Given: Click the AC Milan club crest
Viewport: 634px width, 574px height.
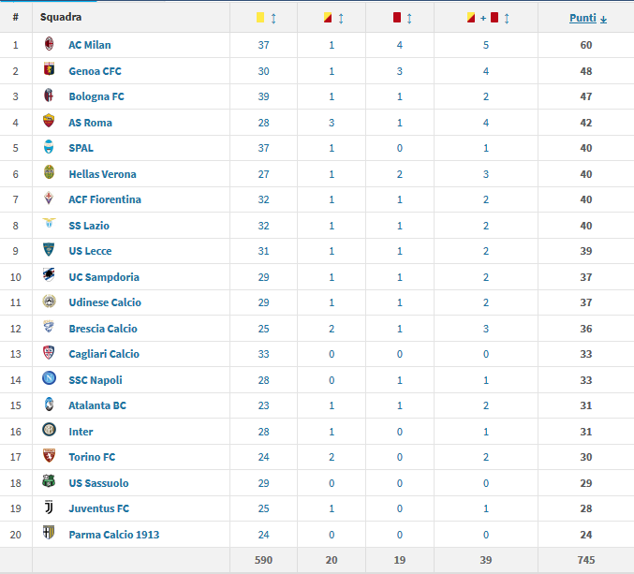Looking at the screenshot, I should tap(49, 44).
